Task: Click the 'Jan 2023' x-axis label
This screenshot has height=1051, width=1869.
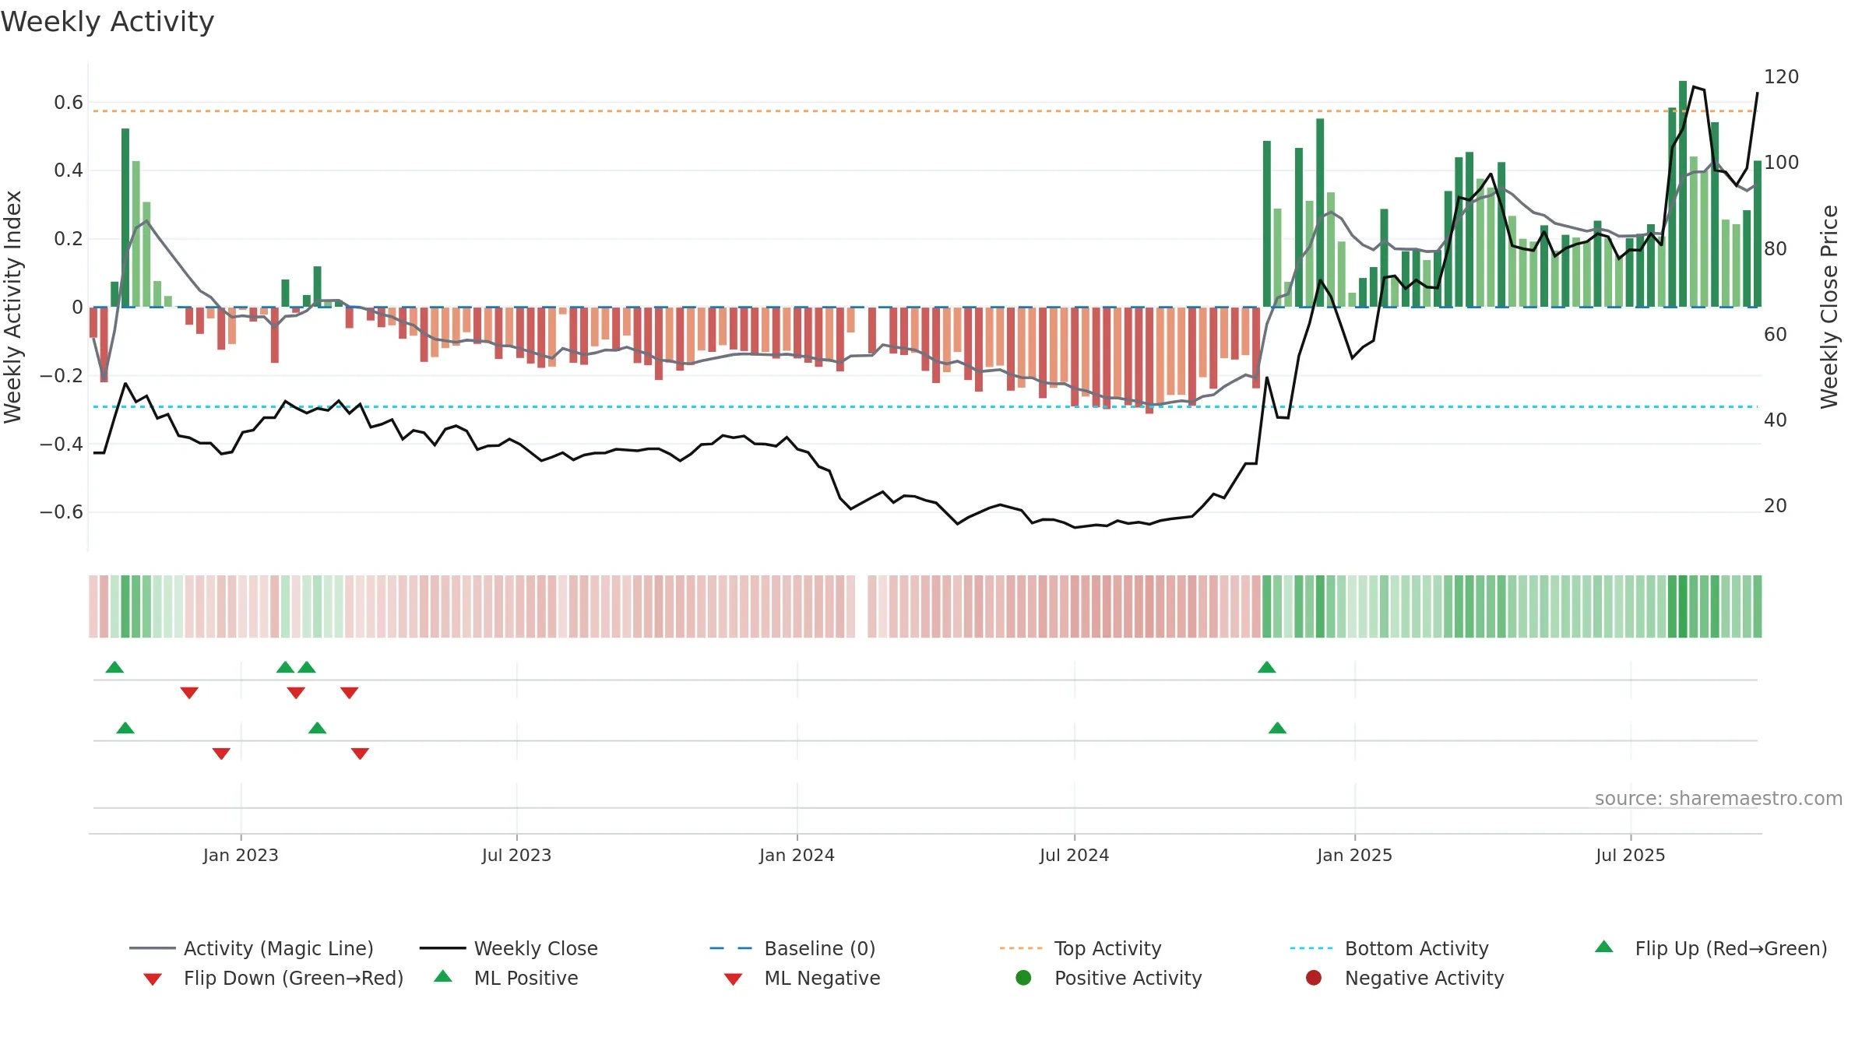Action: tap(241, 856)
